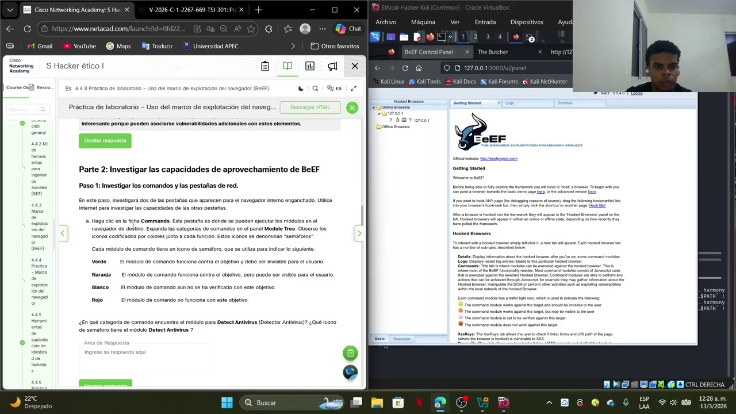This screenshot has width=736, height=414.
Task: Click the beefproject.com official website link
Action: (x=499, y=159)
